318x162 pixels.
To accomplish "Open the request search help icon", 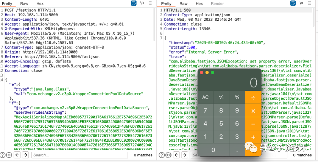I will click(x=2, y=155).
